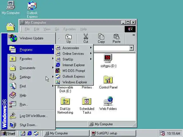183x137 pixels.
Task: Select Run... in the Start menu
Action: (x=31, y=104)
